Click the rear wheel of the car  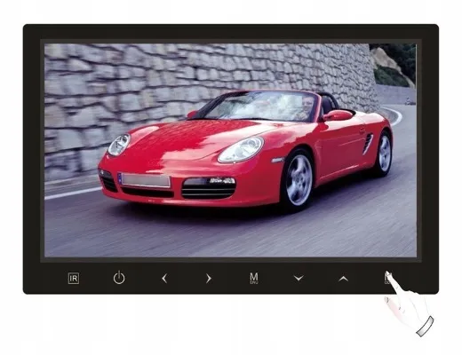click(x=384, y=154)
